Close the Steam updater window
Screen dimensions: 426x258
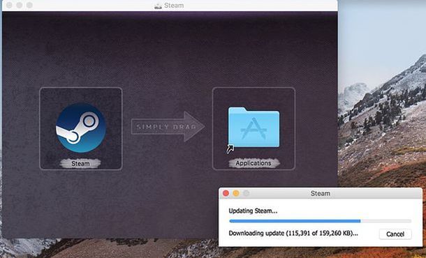(x=226, y=193)
